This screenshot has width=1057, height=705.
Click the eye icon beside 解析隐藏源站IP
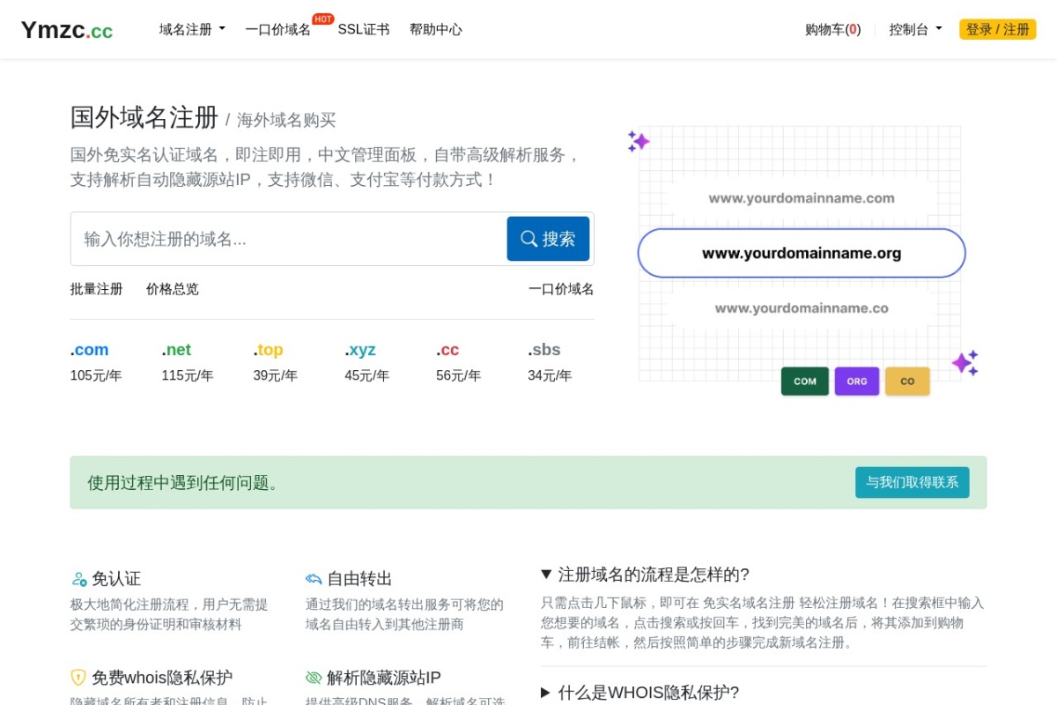pos(314,678)
